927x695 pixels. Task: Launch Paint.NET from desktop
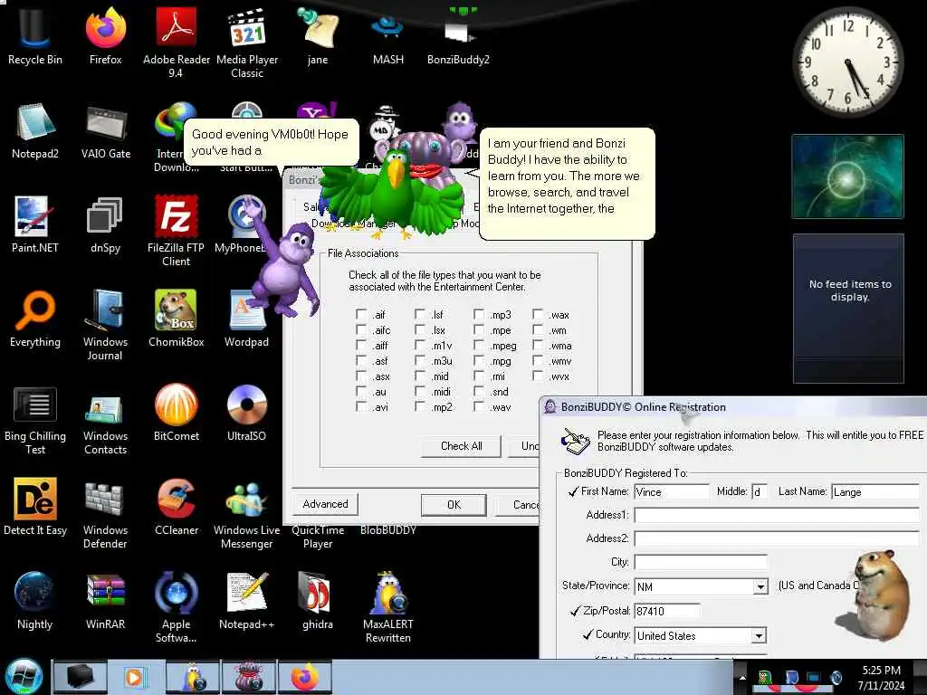pyautogui.click(x=35, y=224)
